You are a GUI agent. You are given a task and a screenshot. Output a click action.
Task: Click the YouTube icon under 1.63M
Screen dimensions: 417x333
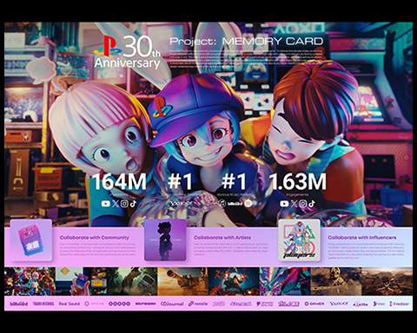(x=284, y=204)
